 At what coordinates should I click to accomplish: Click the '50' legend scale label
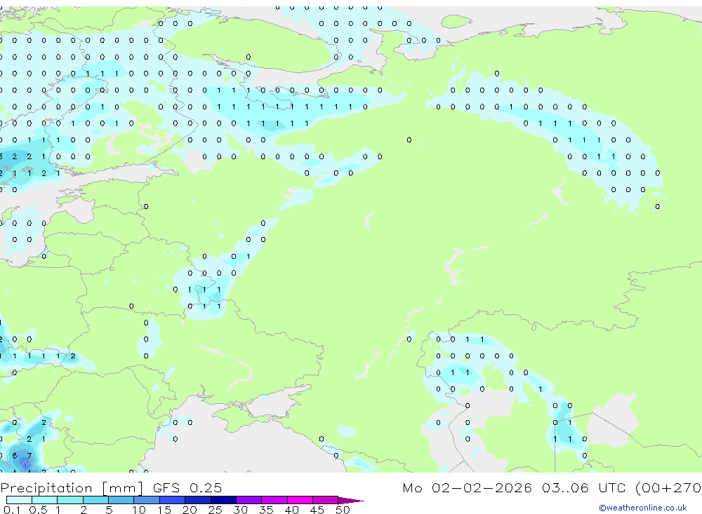coord(343,510)
